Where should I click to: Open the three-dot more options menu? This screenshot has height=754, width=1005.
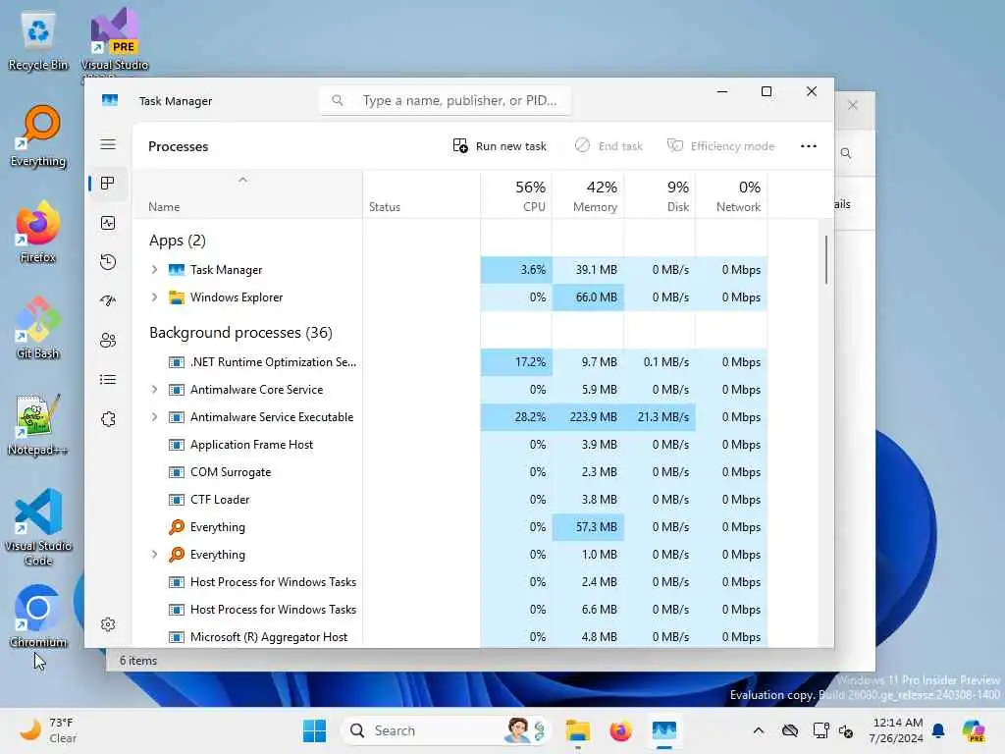[x=809, y=146]
